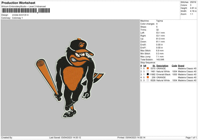Click the barcode under the worksheet title
Viewport: 198px width, 140px height.
[26, 11]
